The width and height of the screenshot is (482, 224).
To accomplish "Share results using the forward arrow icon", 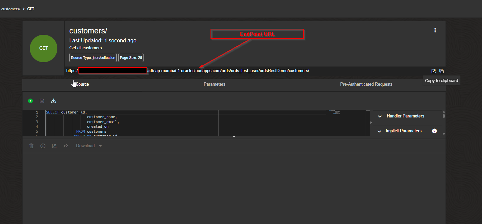I will coord(66,146).
